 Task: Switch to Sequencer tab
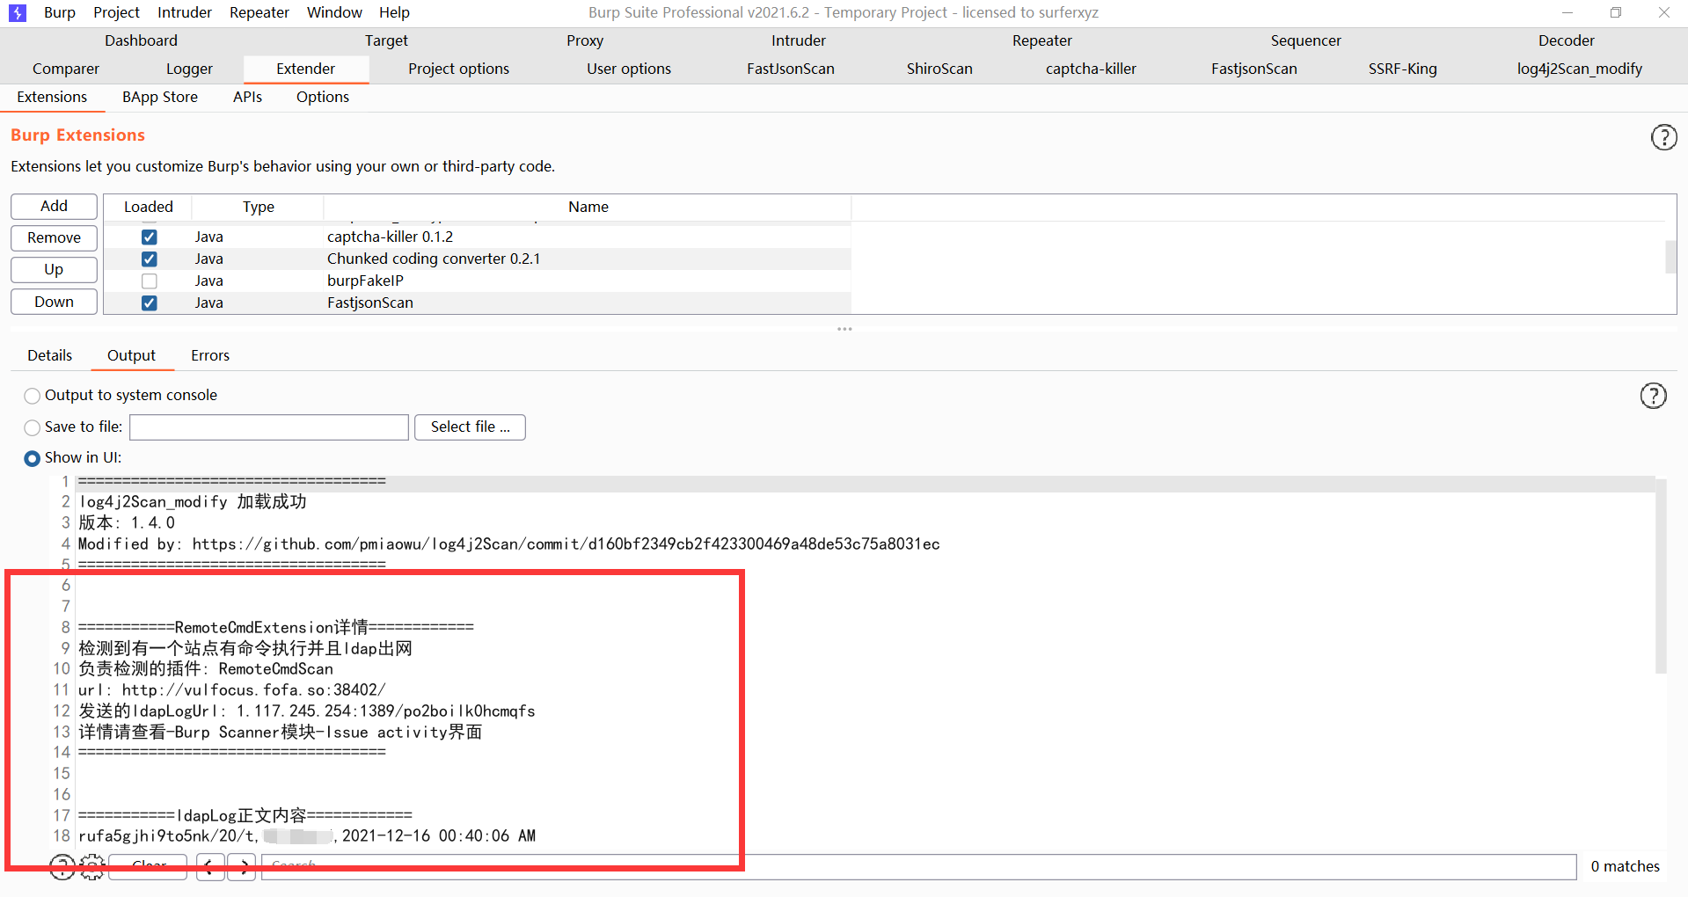click(x=1305, y=40)
